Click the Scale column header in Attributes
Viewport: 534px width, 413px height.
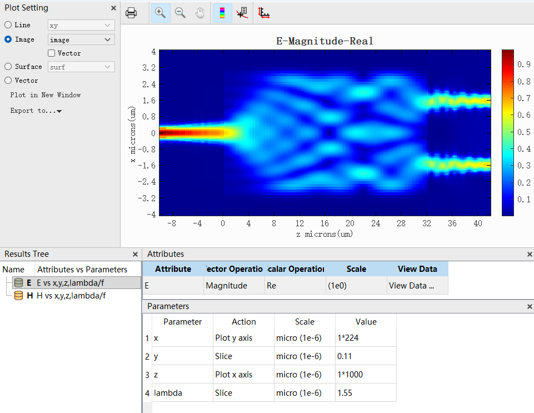(356, 269)
